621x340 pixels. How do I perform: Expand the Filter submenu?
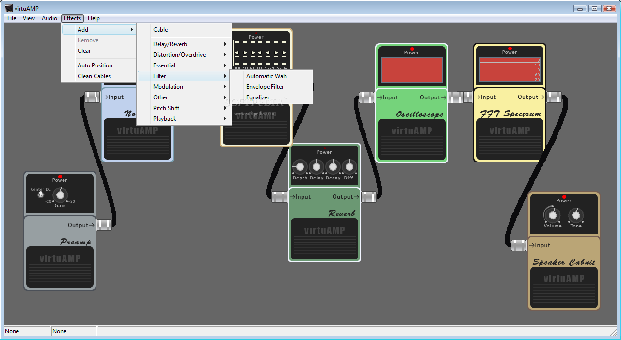point(184,76)
